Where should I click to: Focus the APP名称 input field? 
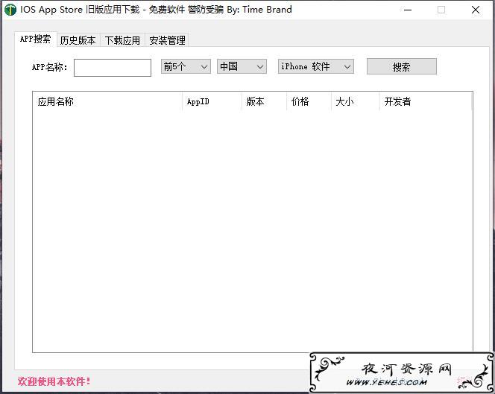coord(113,68)
